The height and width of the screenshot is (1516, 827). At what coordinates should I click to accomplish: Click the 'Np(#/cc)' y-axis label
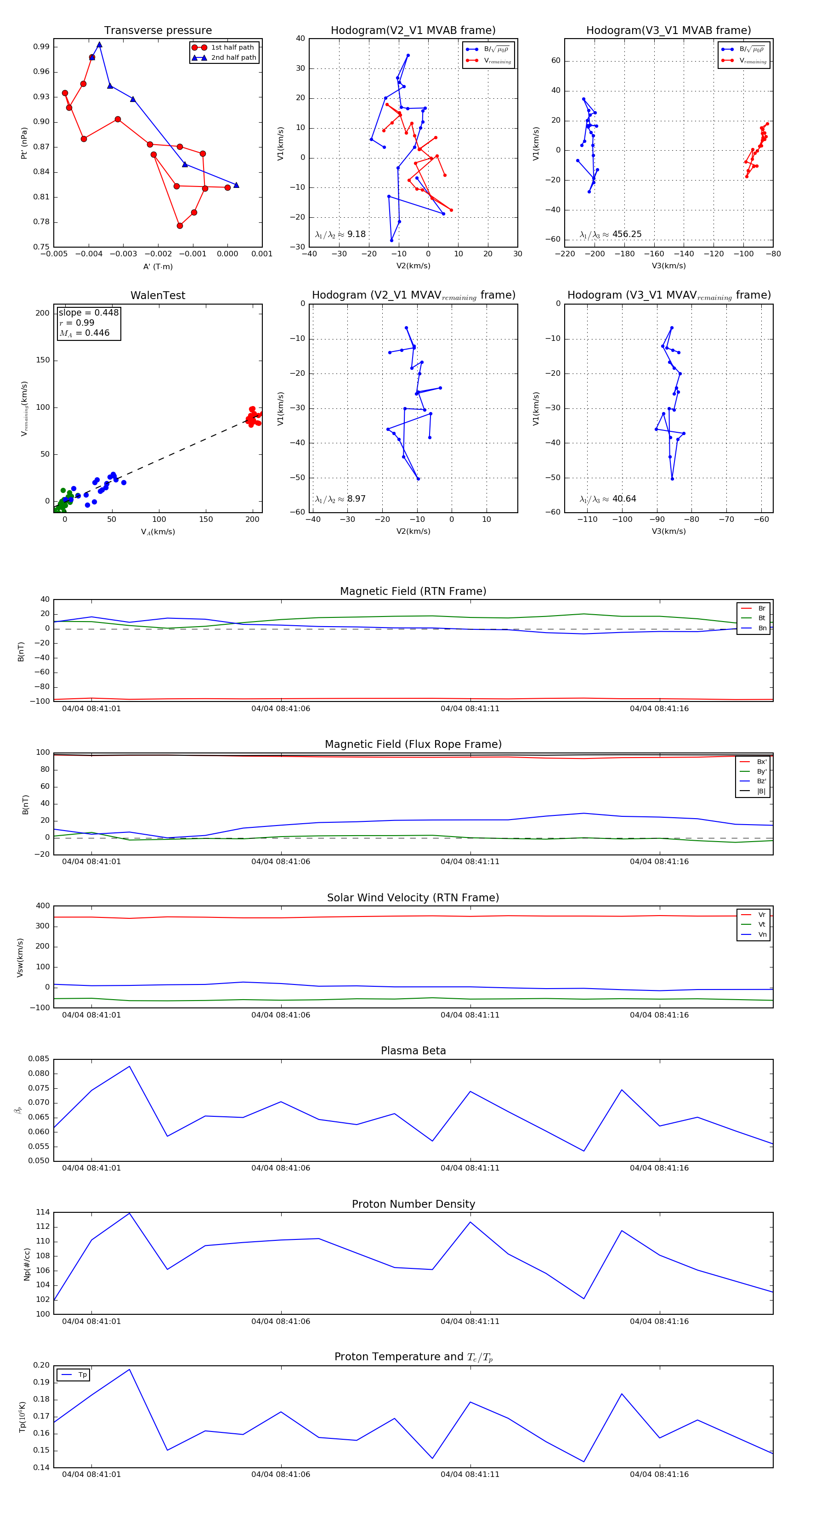click(27, 1264)
